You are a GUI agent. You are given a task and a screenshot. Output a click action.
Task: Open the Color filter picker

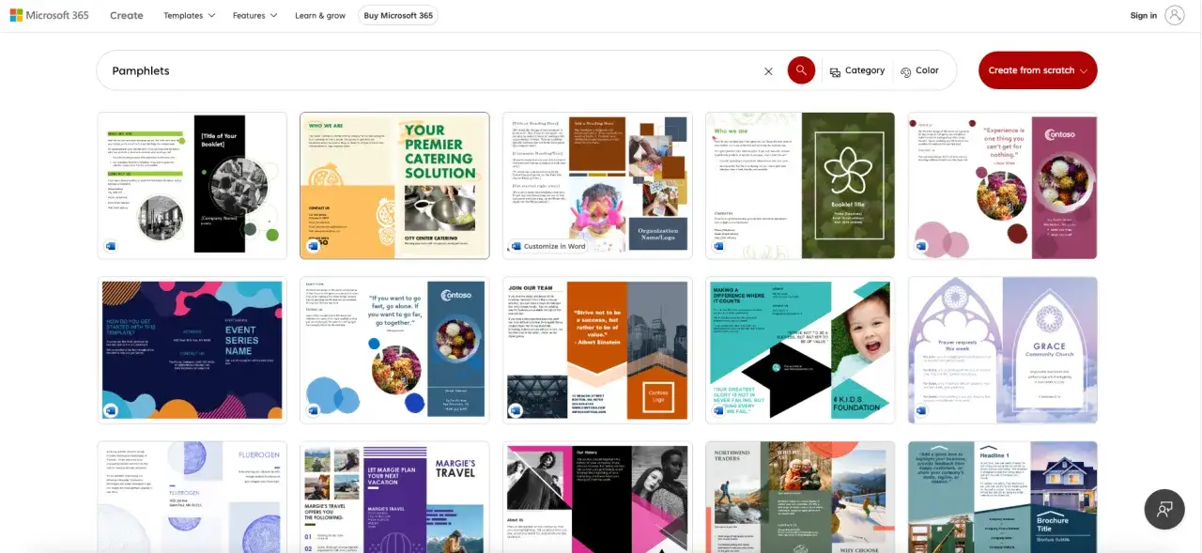tap(919, 70)
